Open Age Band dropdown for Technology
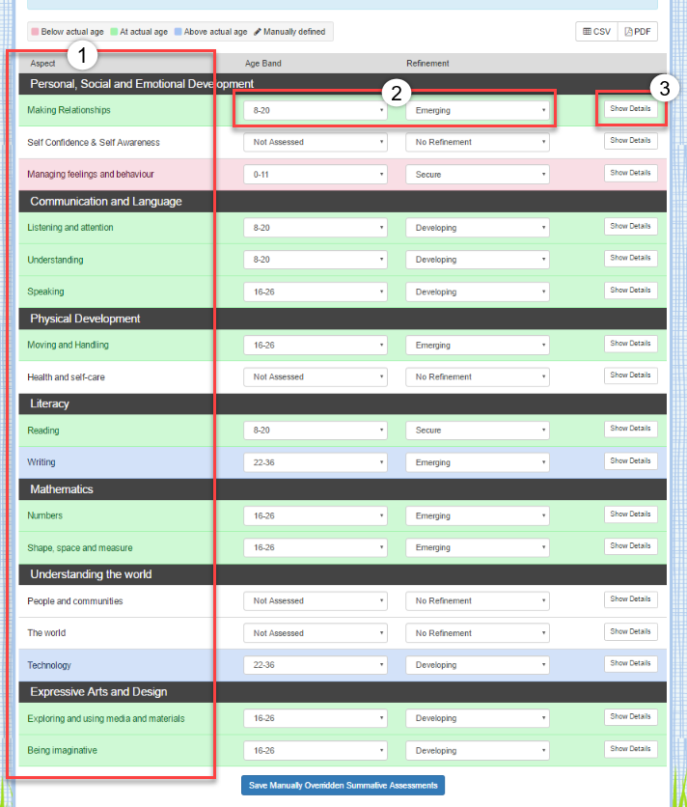This screenshot has height=807, width=687. [x=316, y=665]
